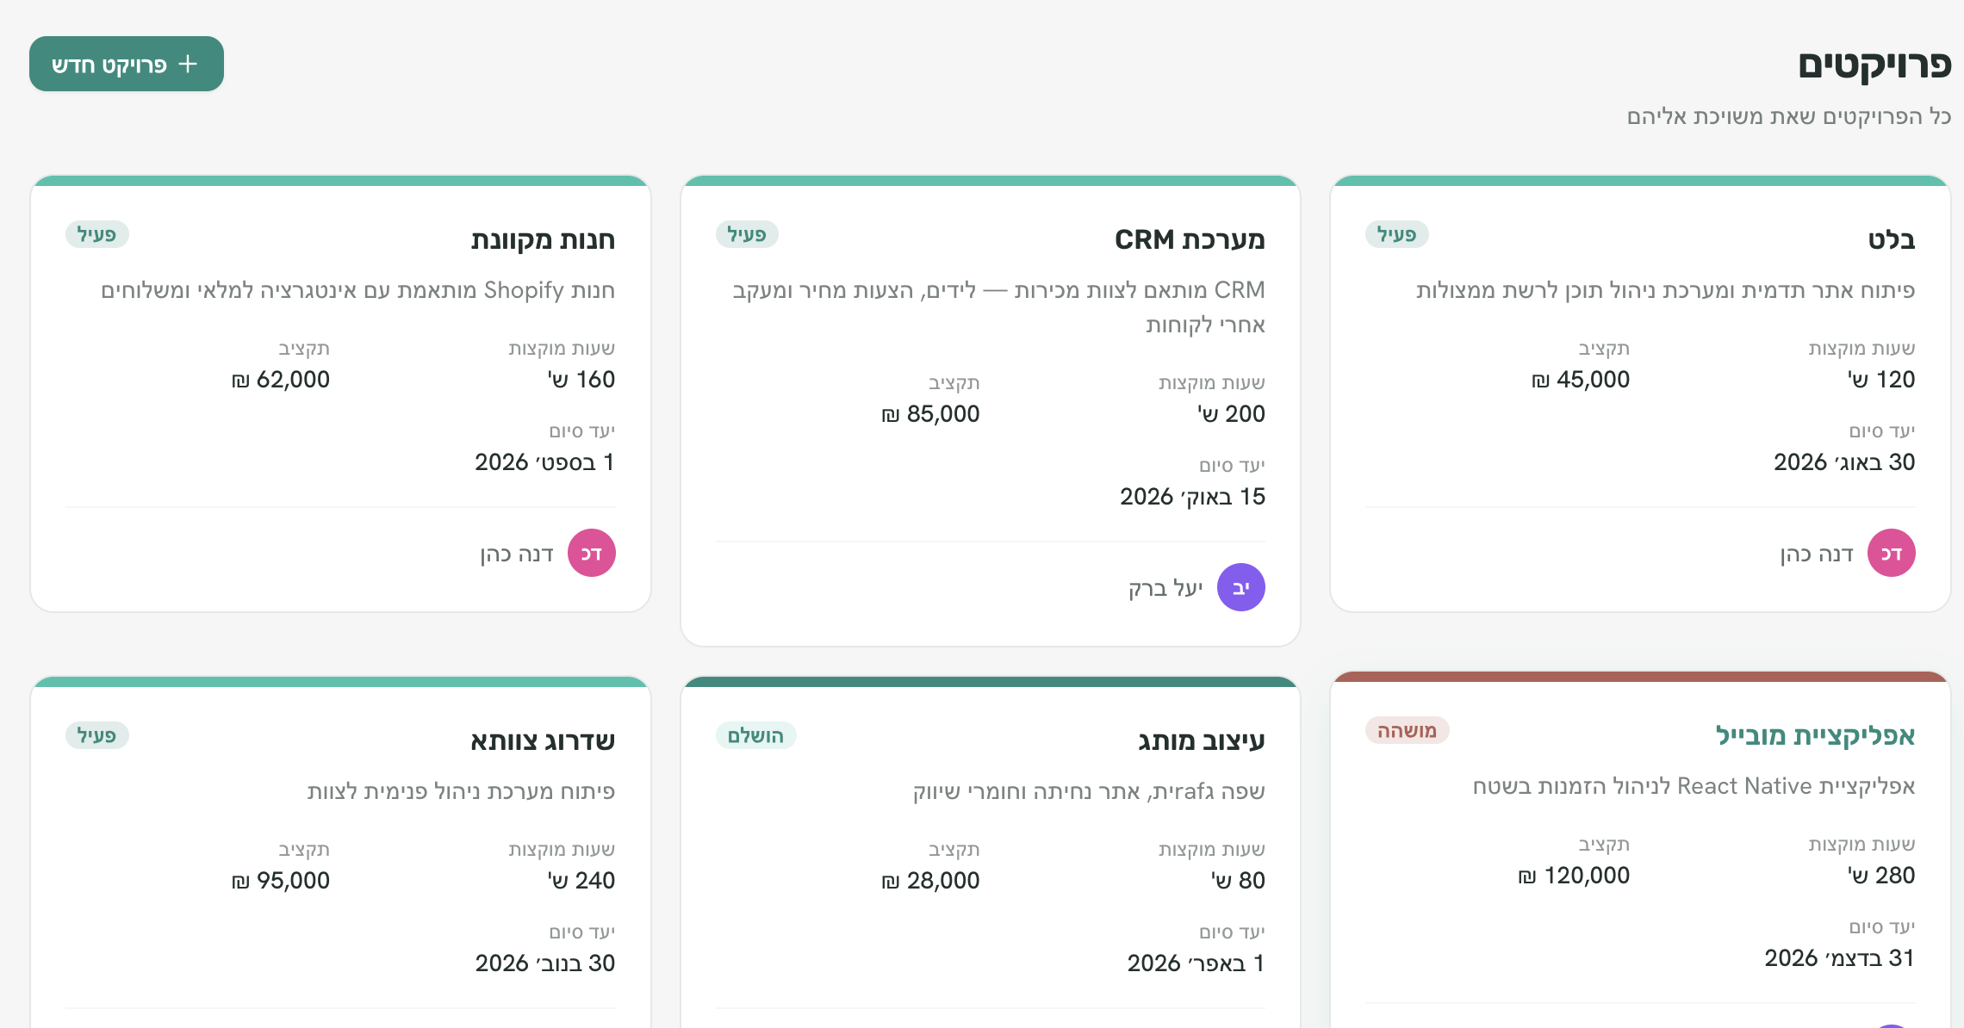Screen dimensions: 1964x1028
Task: Click the description 'פיתוח מערכת ניהול פנימית לצוות'
Action: [x=461, y=791]
